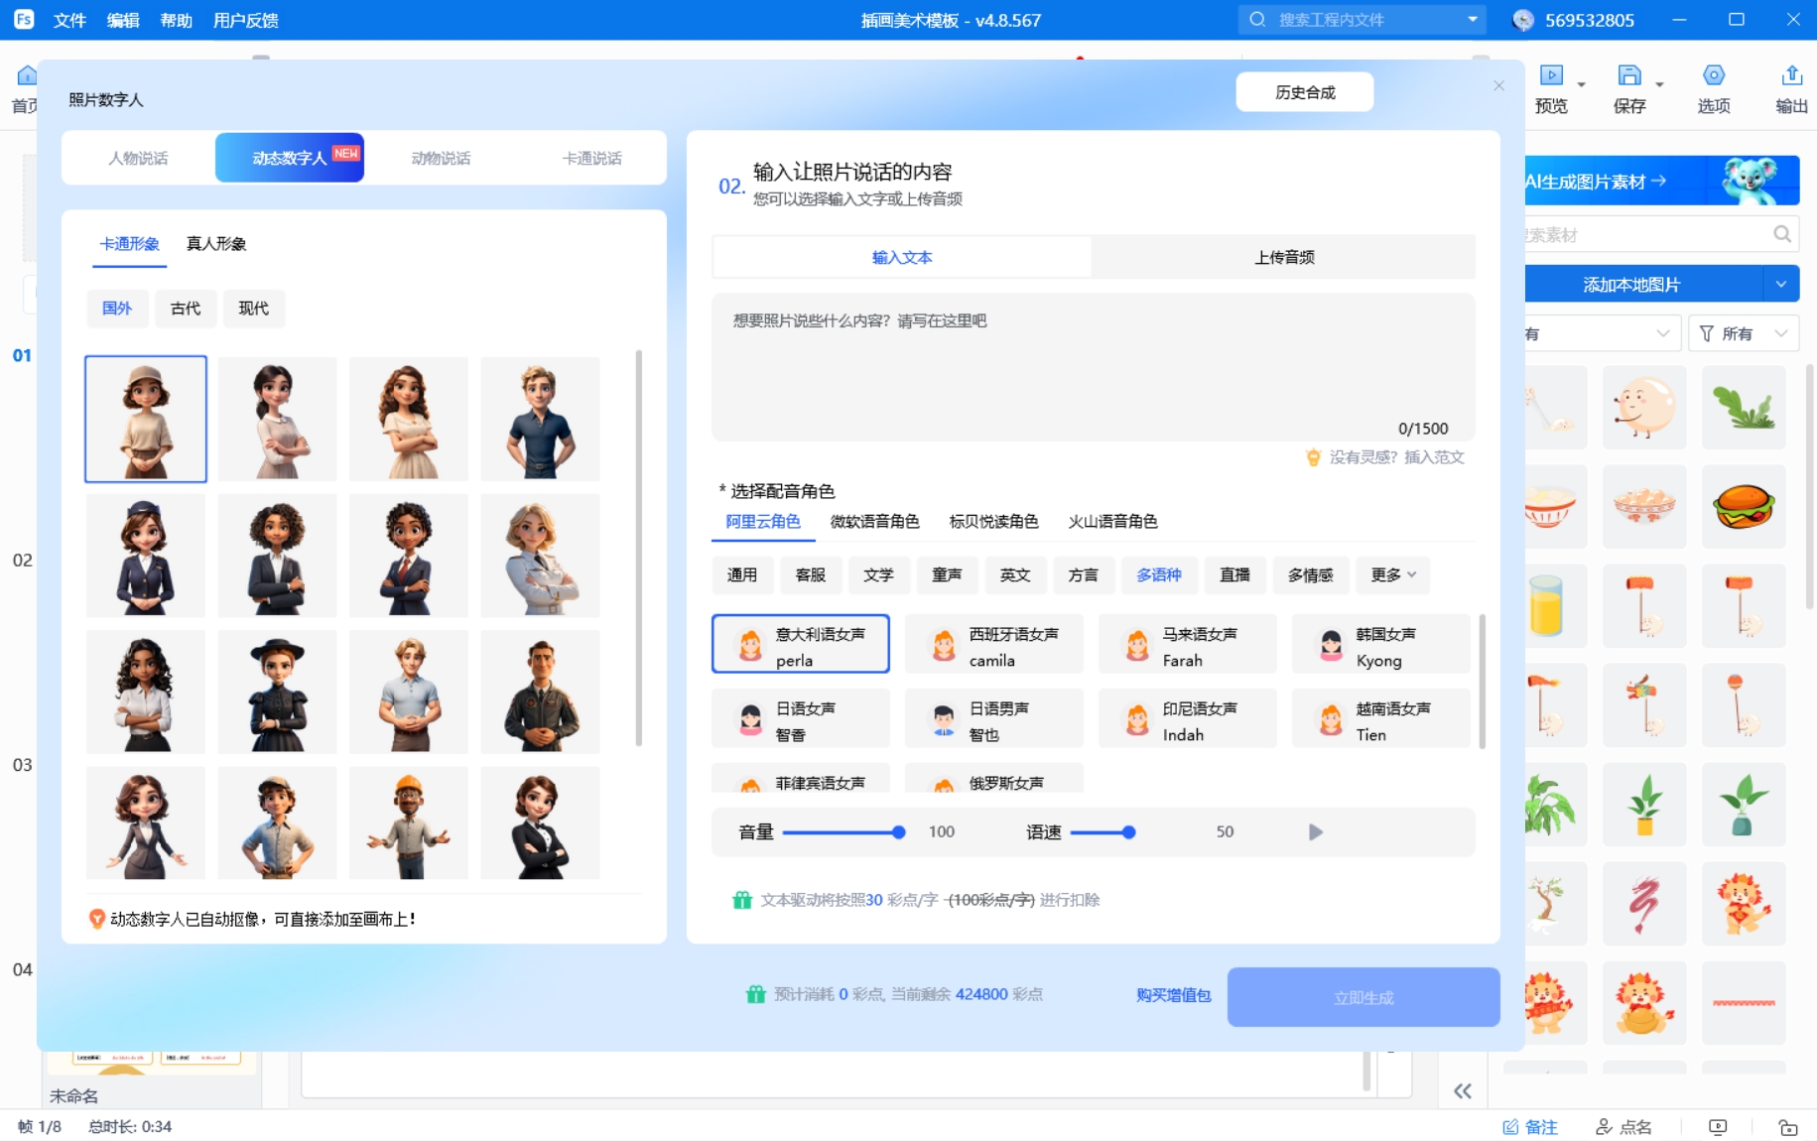Switch to the 上传音频 tab

pyautogui.click(x=1283, y=256)
